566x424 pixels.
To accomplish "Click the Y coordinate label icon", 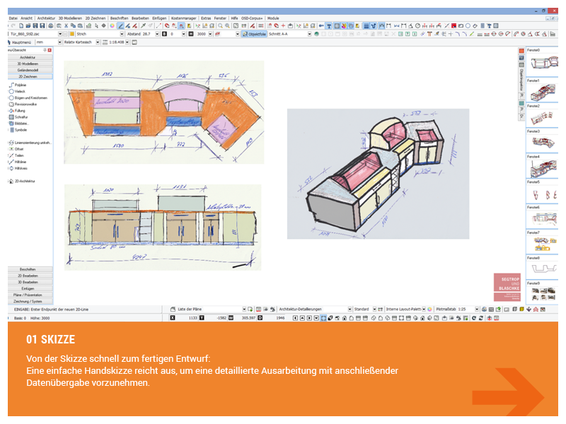I will 202,318.
